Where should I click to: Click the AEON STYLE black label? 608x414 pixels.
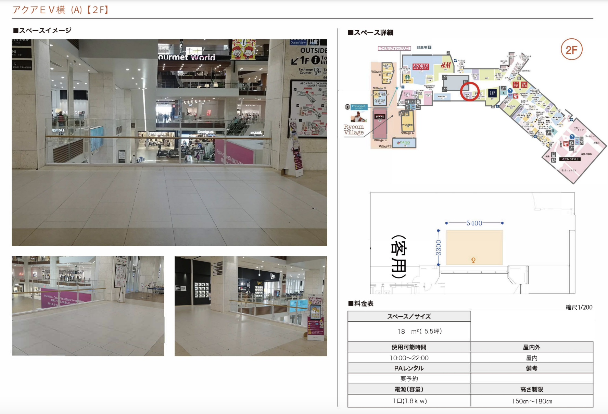point(570,159)
